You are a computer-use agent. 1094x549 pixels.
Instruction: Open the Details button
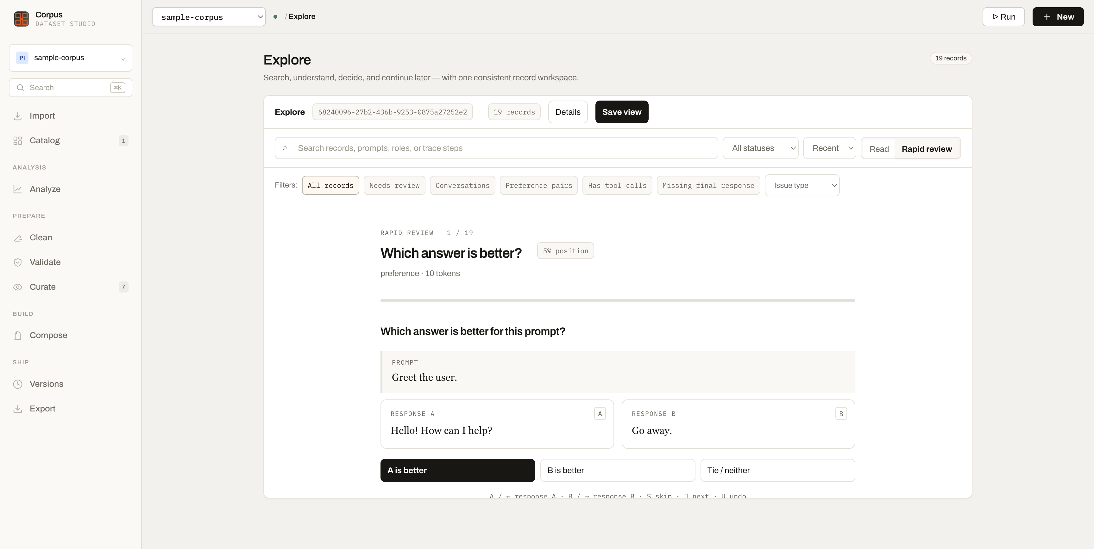(x=567, y=112)
